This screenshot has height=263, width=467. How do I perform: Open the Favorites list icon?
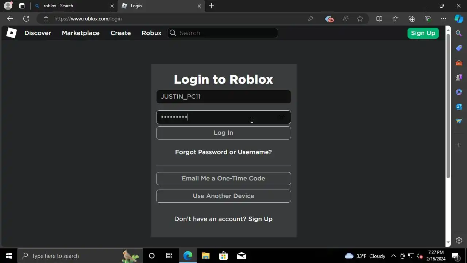395,19
